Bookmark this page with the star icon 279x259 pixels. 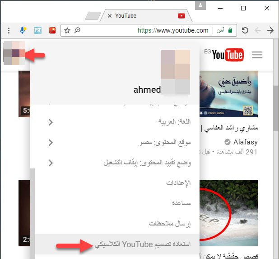[67, 30]
